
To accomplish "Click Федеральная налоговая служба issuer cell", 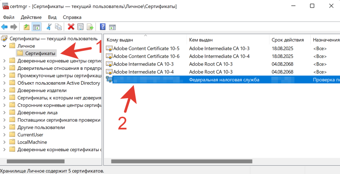I will [x=224, y=80].
